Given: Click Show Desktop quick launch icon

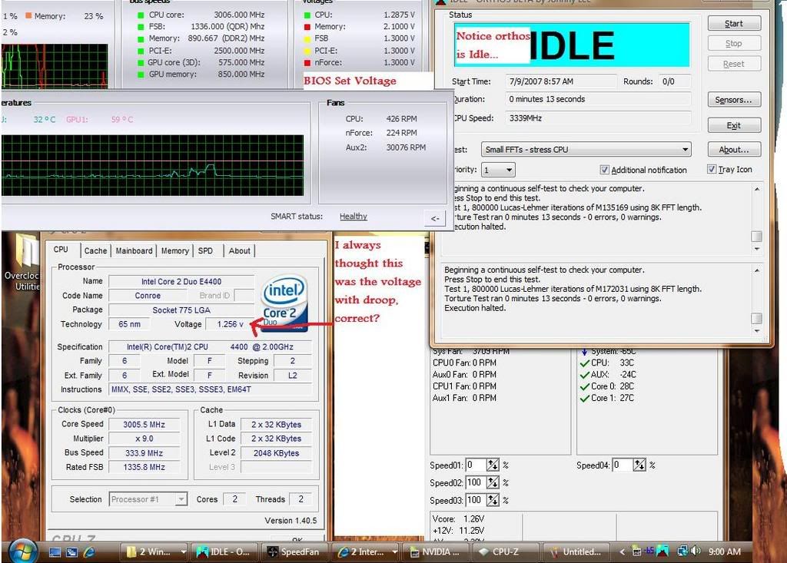Looking at the screenshot, I should click(55, 552).
